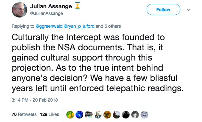Expand the tweet options chevron

coord(188,10)
